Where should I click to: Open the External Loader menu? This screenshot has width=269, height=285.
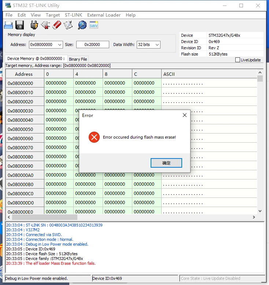coord(104,15)
